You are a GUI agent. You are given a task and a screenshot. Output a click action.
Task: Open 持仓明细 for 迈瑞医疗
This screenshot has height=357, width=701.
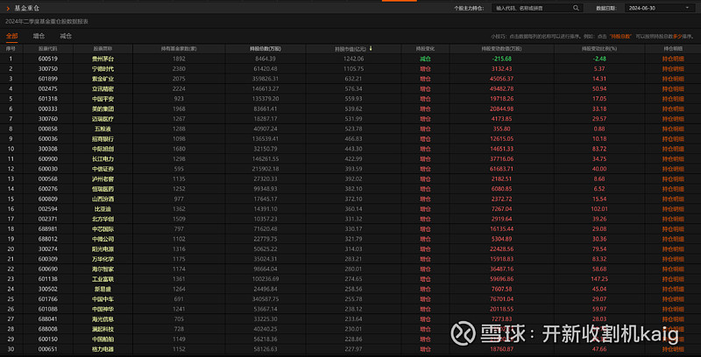pyautogui.click(x=673, y=119)
